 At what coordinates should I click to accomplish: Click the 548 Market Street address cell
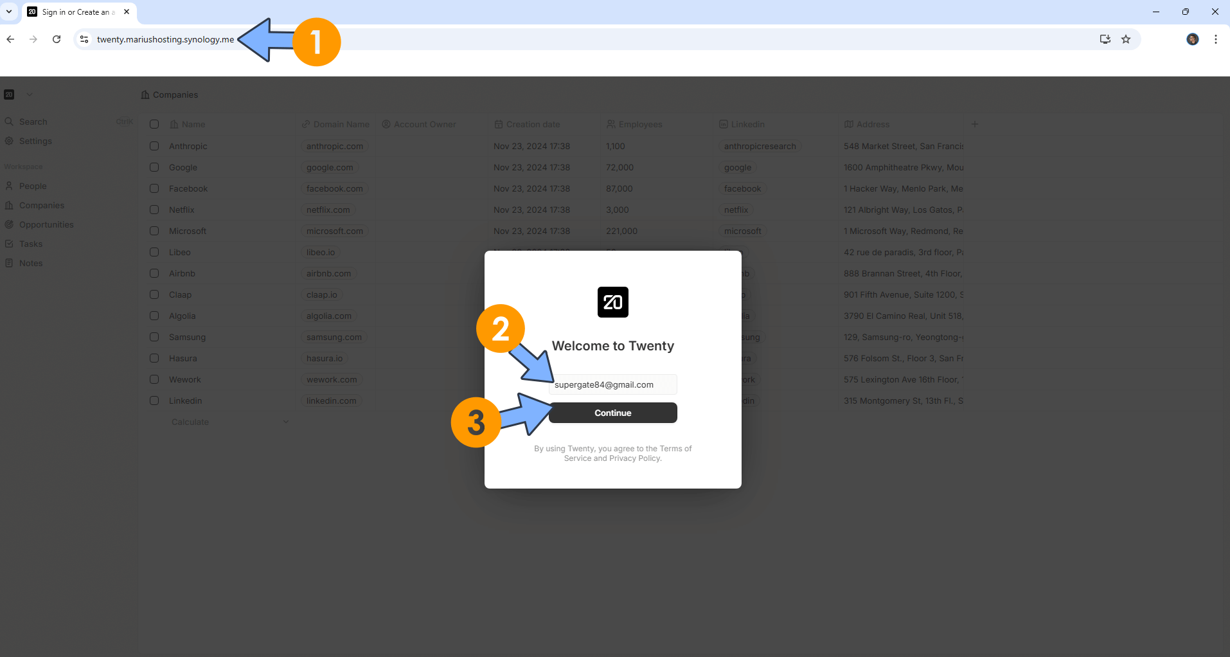[904, 146]
